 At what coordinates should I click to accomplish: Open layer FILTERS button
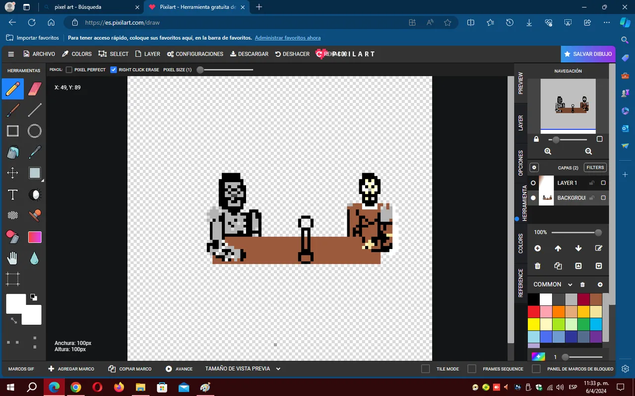(595, 167)
